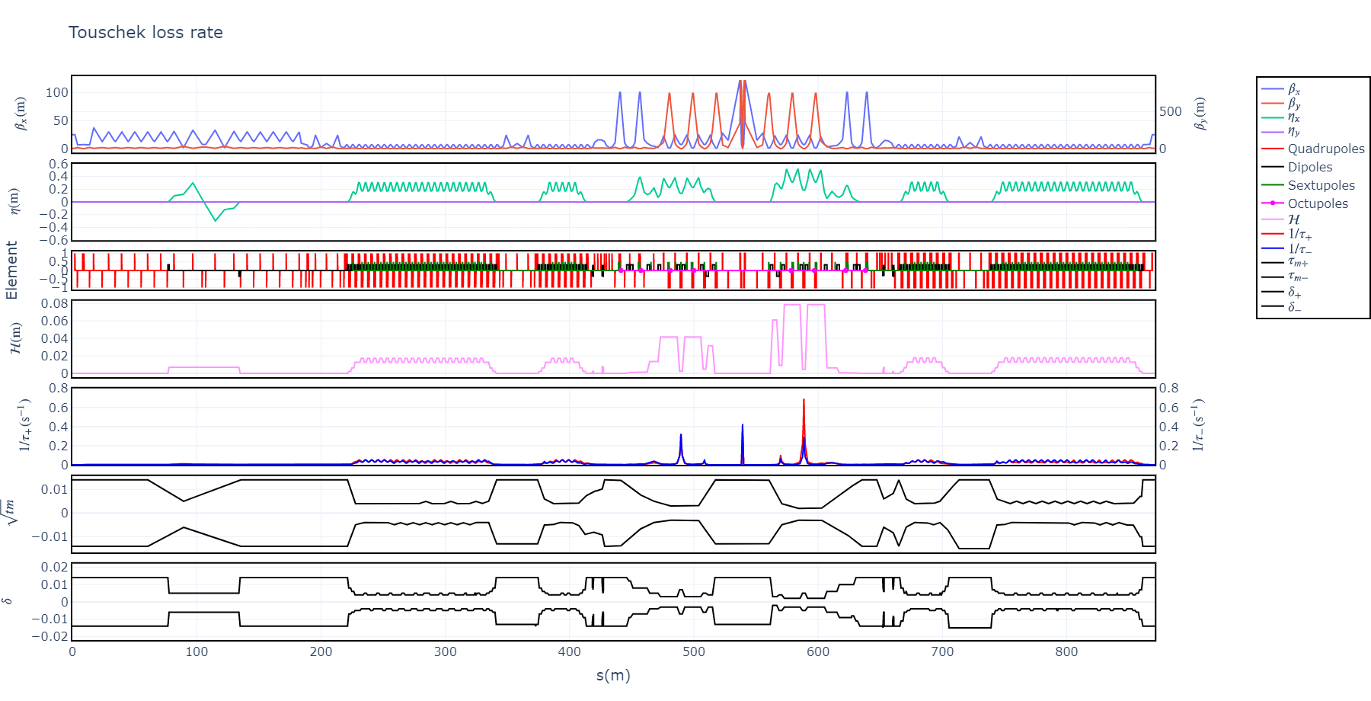Hide the Quadrupoles trace from legend

(x=1325, y=149)
